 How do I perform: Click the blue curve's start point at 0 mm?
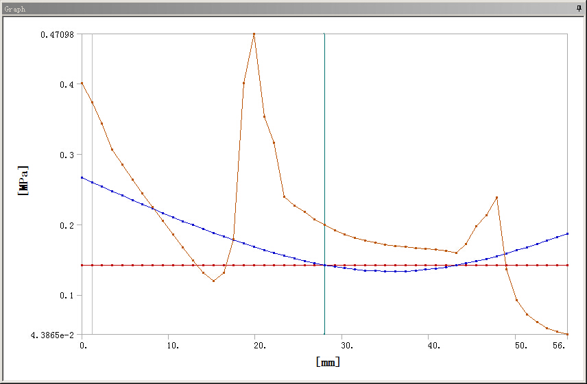pyautogui.click(x=82, y=177)
